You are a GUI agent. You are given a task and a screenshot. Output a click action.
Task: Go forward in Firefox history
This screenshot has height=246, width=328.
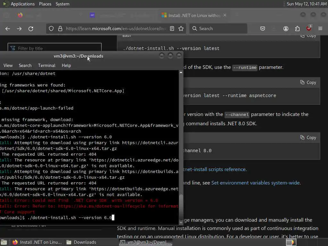19,29
